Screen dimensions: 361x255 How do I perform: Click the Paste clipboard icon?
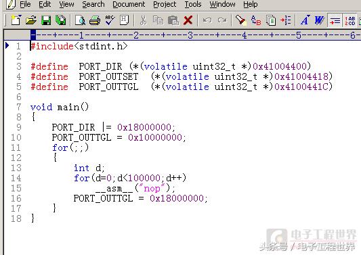tap(173, 20)
